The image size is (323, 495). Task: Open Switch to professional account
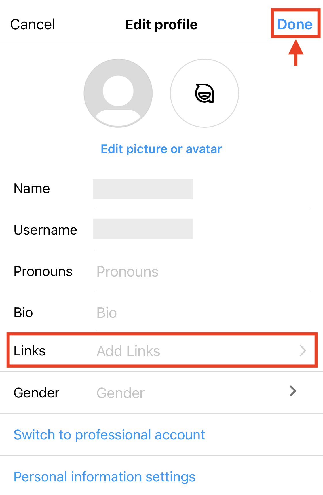109,435
